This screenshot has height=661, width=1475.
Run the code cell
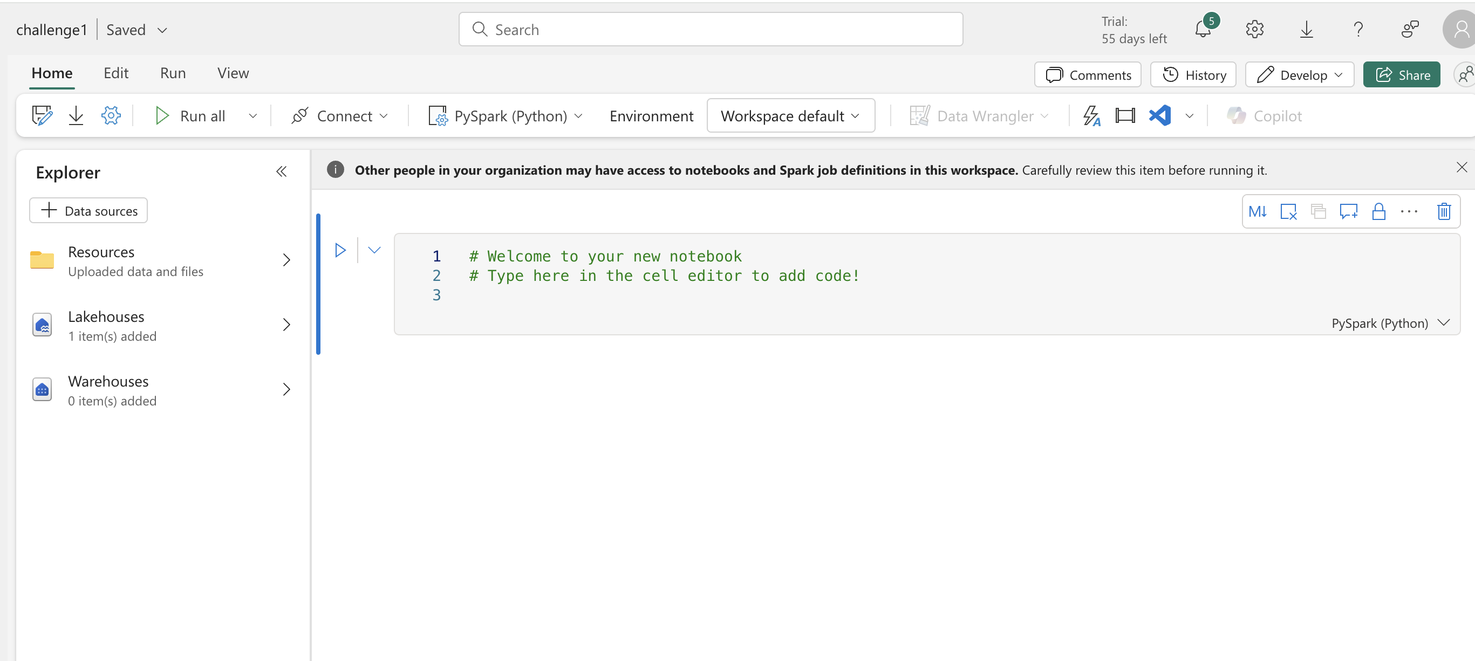tap(340, 250)
